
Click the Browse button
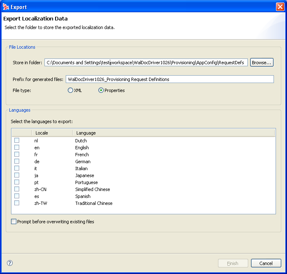[x=262, y=63]
